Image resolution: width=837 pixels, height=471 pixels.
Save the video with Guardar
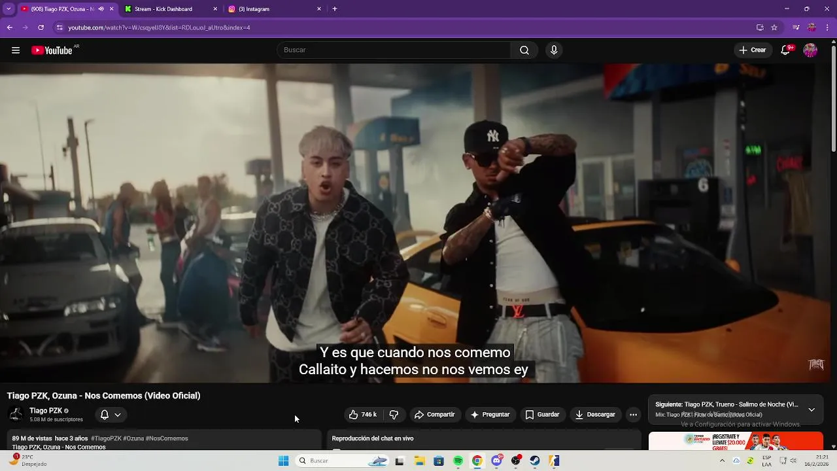point(543,415)
